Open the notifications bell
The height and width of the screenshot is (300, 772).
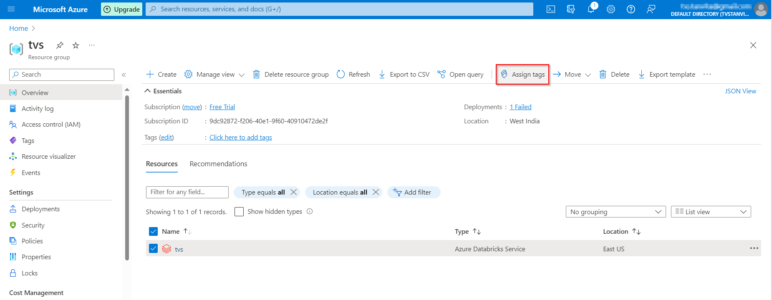coord(591,9)
